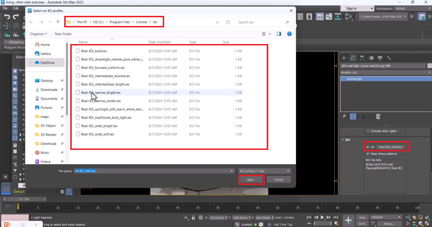Toggle Keep sharp patterns checkbox

tap(368, 154)
